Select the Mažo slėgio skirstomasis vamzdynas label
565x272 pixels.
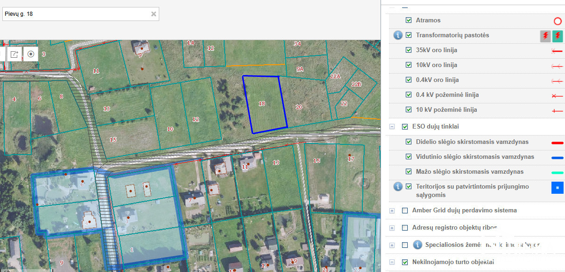point(469,172)
